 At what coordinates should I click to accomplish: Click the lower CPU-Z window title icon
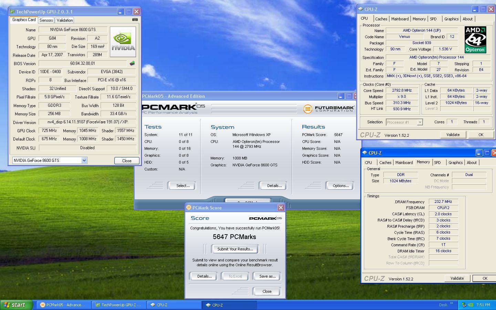coord(365,153)
